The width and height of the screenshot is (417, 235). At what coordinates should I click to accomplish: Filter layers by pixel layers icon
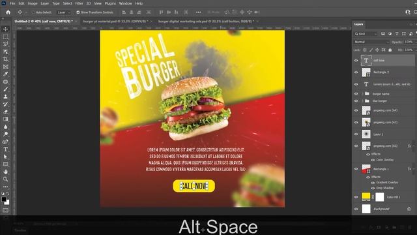pyautogui.click(x=383, y=34)
